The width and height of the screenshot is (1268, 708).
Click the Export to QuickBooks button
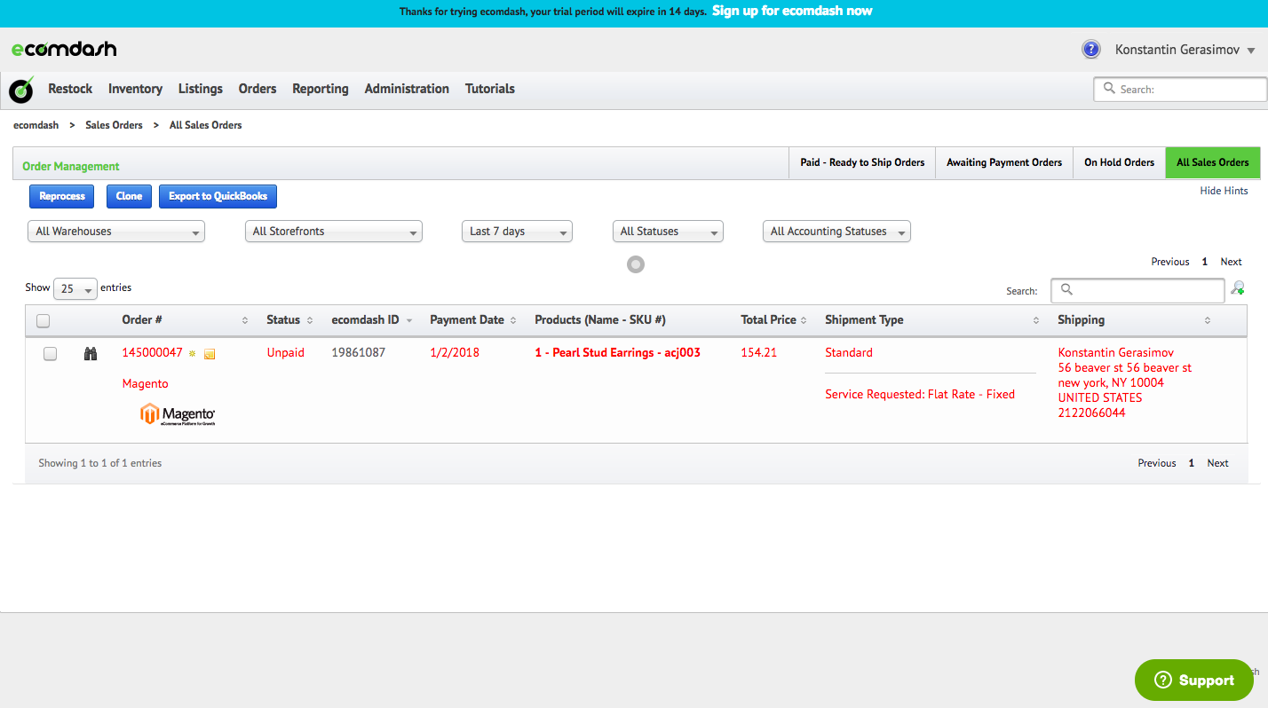218,196
